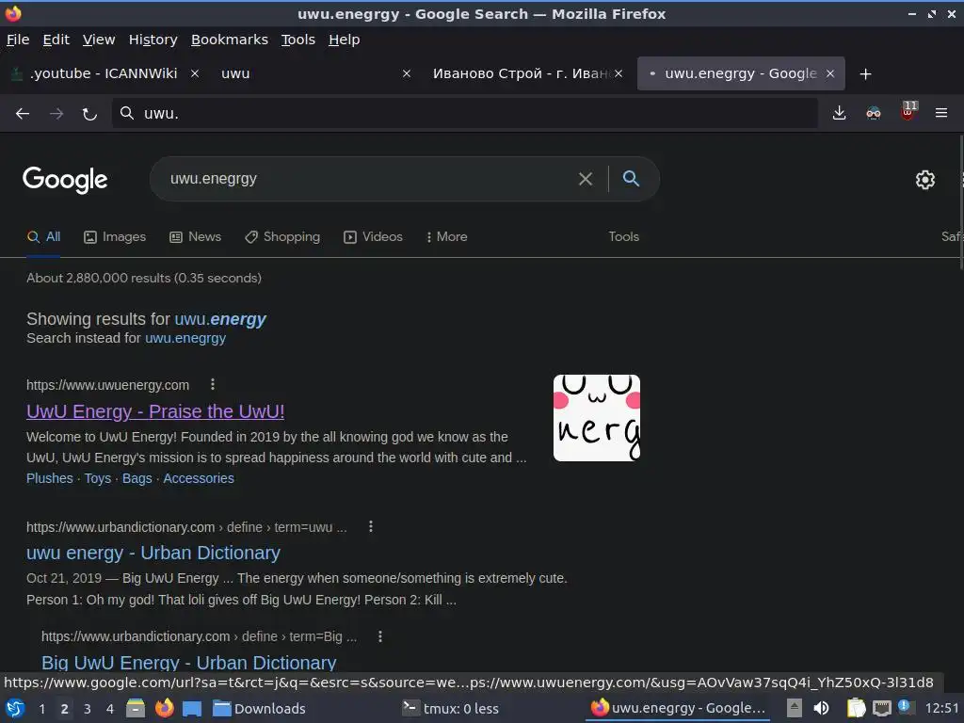964x723 pixels.
Task: Submit search with the magnifier button
Action: [631, 179]
